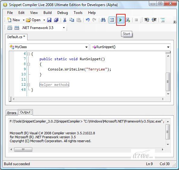Open the Build menu
179x170 pixels.
pyautogui.click(x=47, y=13)
